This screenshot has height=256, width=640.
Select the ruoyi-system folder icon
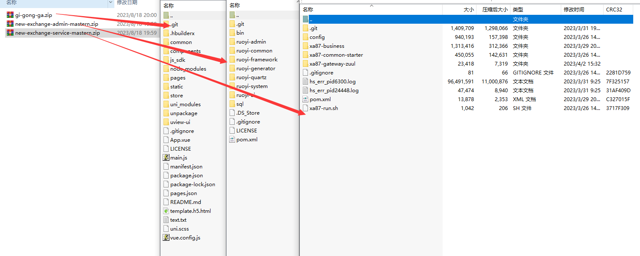(232, 86)
